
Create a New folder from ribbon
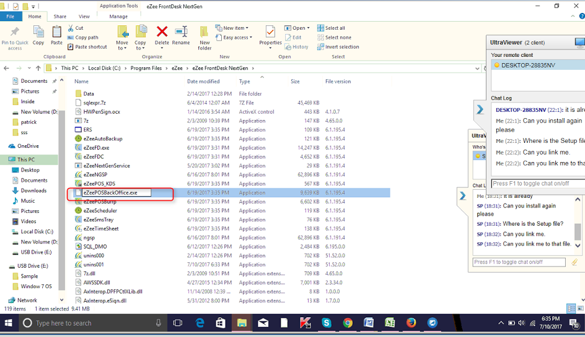205,38
